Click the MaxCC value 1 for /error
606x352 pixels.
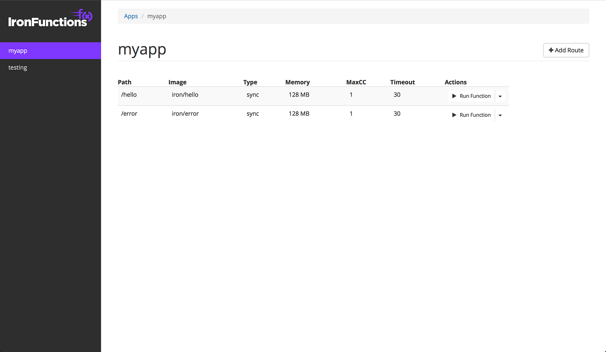pos(351,114)
